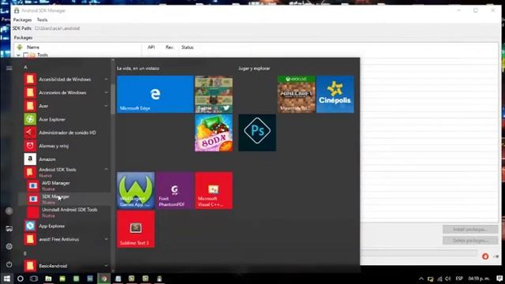Open Cortana search circle on taskbar

20,278
